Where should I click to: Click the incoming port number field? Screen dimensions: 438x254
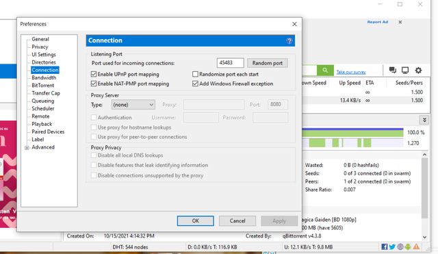(230, 63)
